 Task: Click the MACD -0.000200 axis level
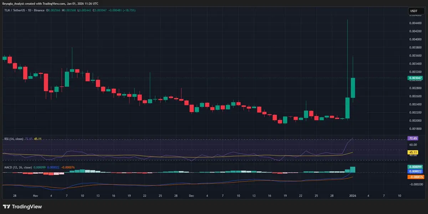click(416, 184)
